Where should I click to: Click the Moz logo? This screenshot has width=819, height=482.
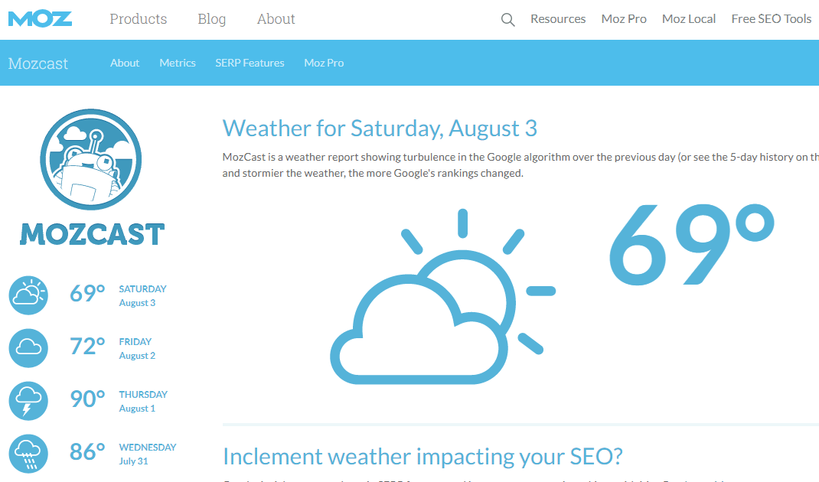[x=40, y=18]
